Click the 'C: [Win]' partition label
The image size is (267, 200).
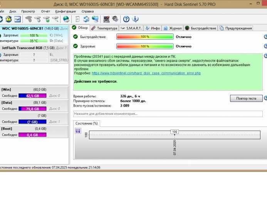[56, 35]
